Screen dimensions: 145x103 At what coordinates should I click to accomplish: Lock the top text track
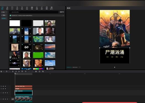coord(3,86)
